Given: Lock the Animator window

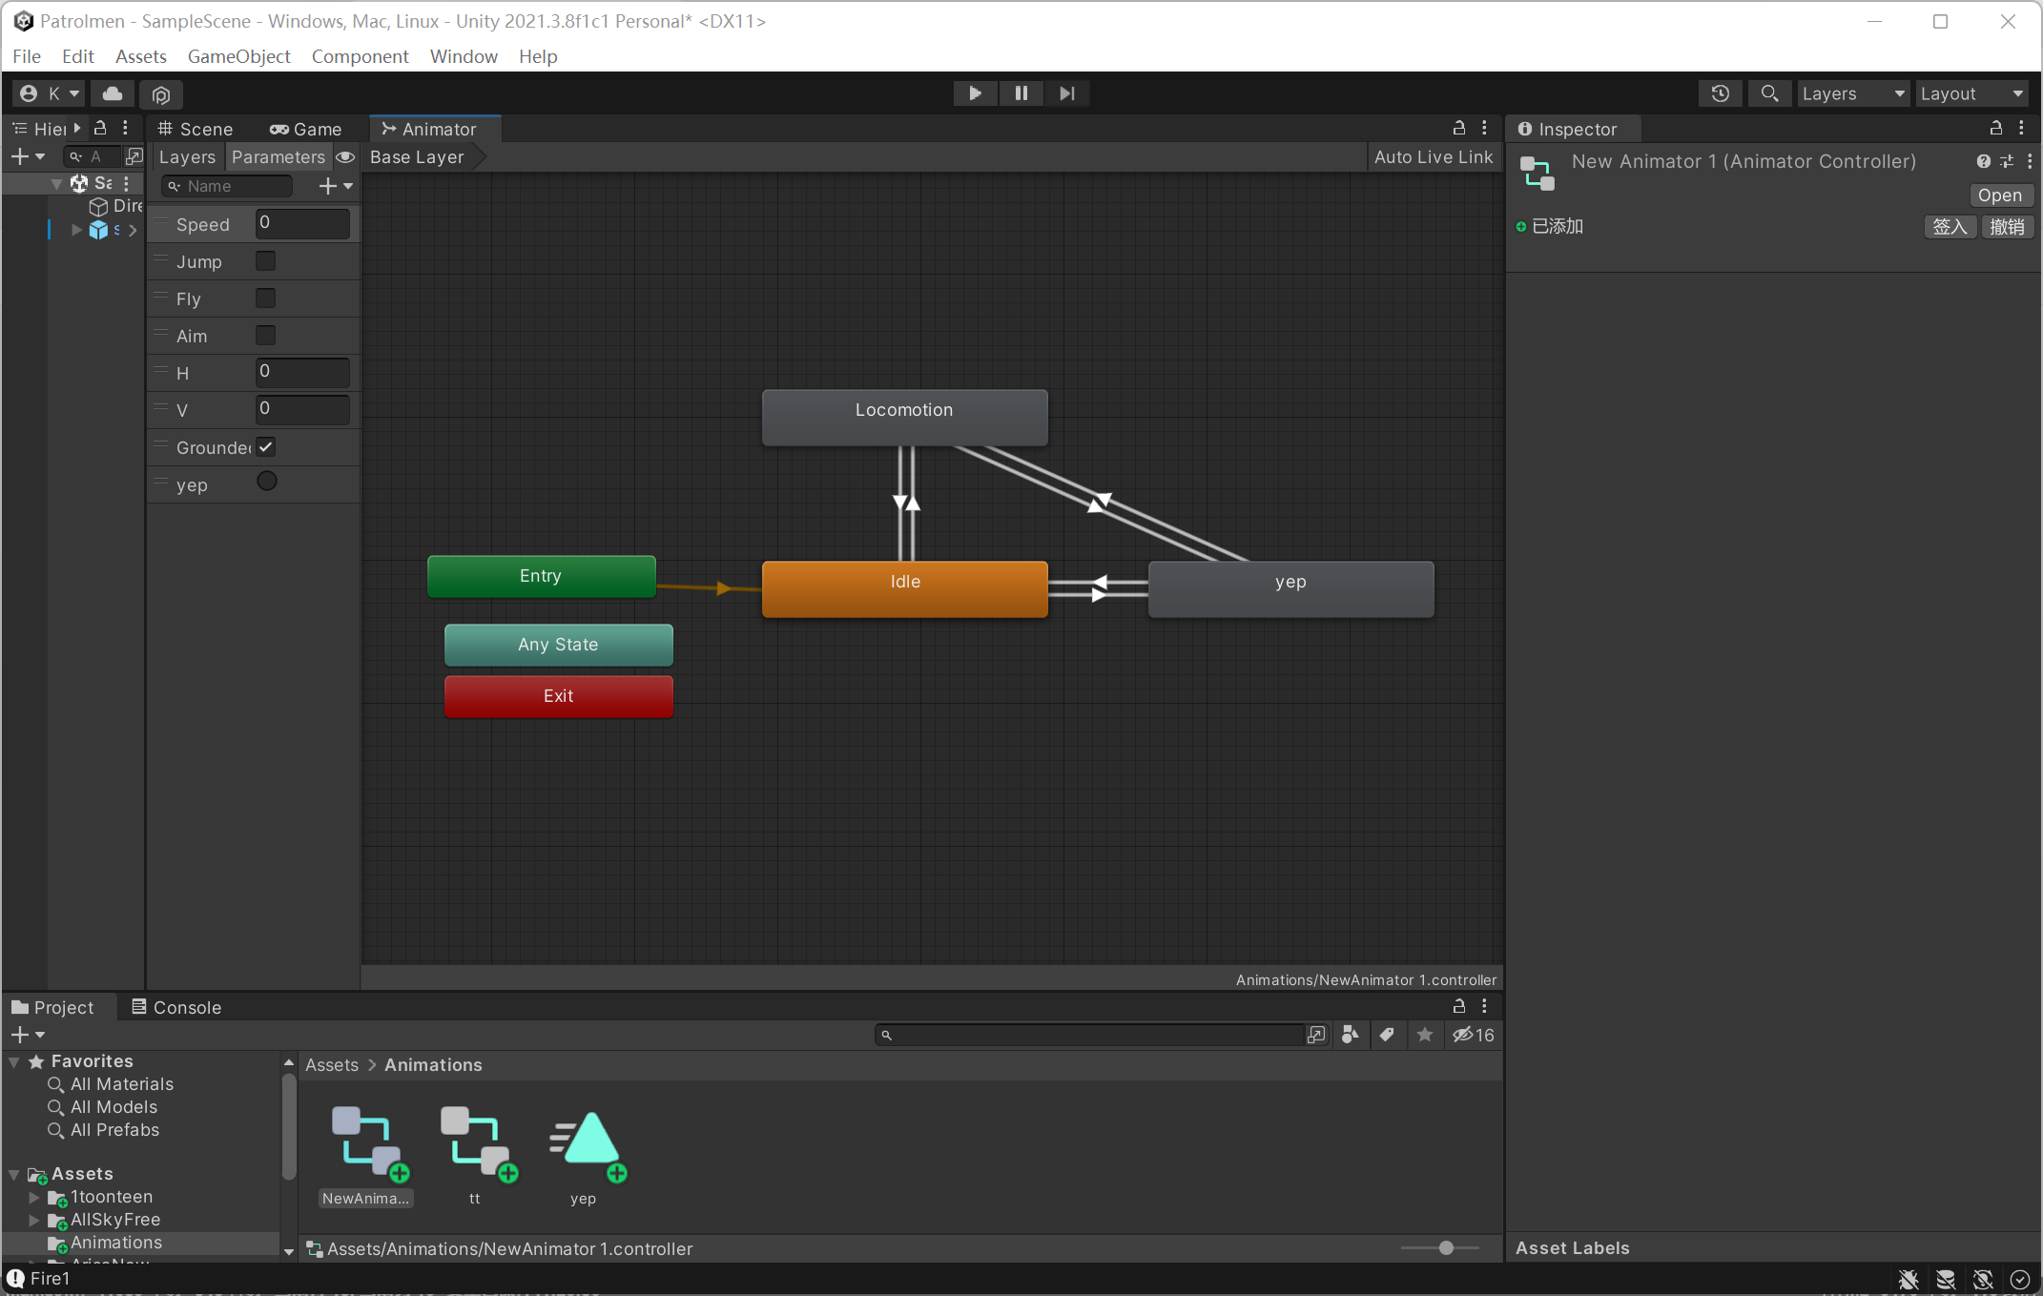Looking at the screenshot, I should (x=1458, y=128).
